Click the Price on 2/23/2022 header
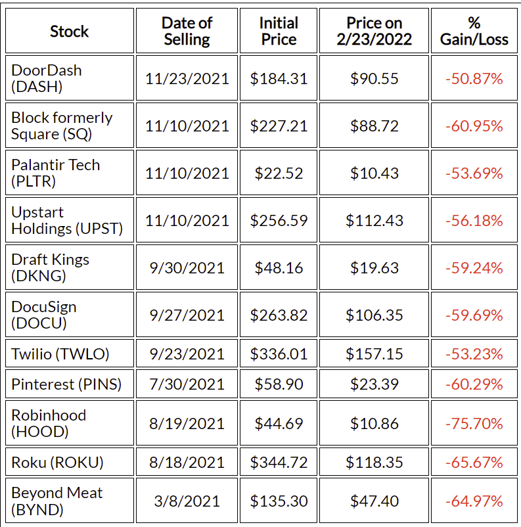 [x=374, y=31]
